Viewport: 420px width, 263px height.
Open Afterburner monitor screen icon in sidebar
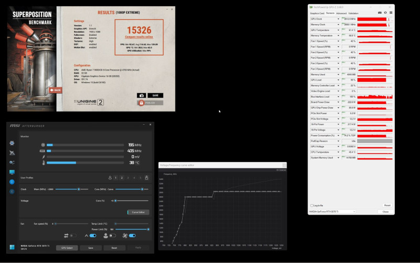12,172
